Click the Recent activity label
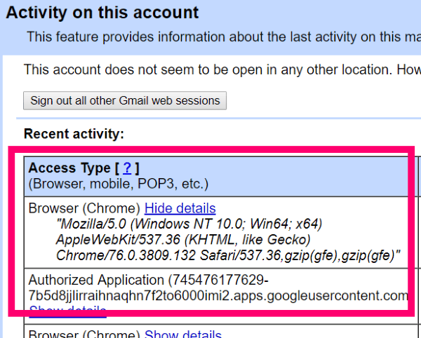 coord(74,134)
